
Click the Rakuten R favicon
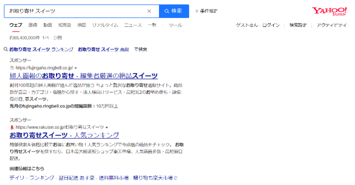click(12, 127)
